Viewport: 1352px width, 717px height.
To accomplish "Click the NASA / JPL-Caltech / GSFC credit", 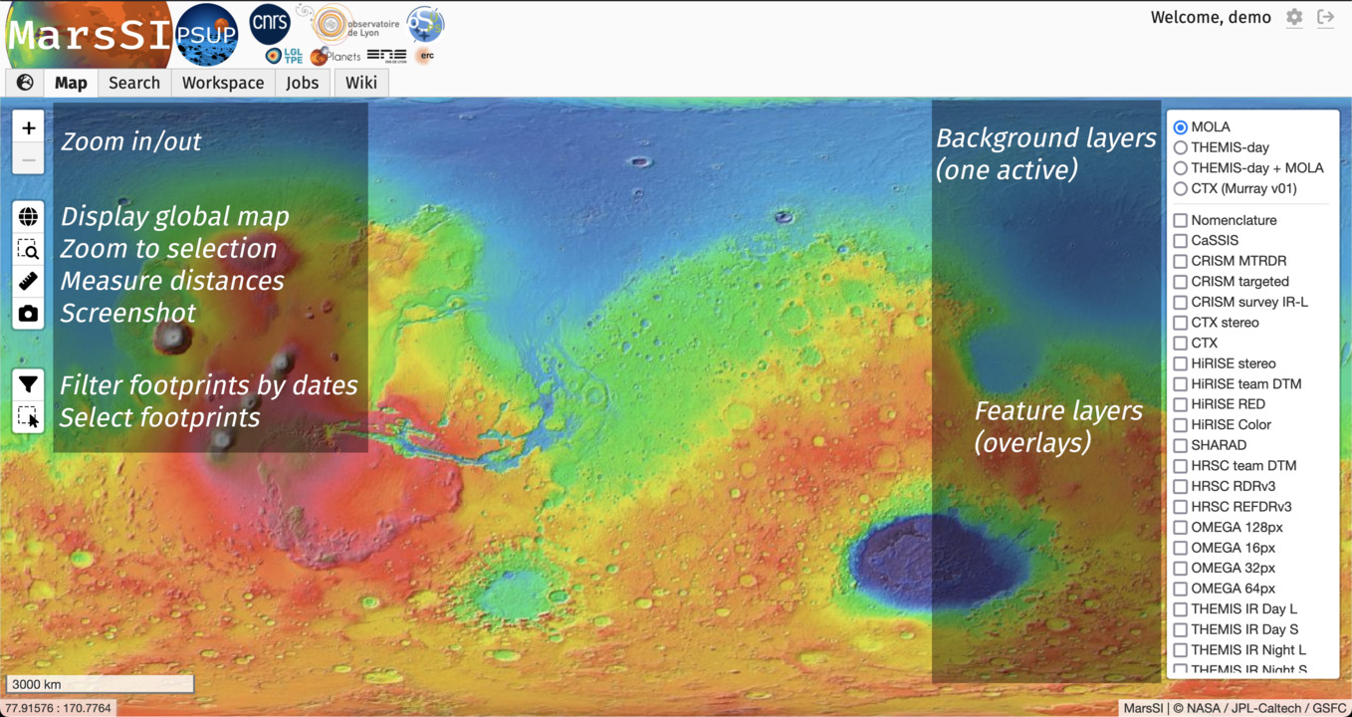I will (1259, 708).
